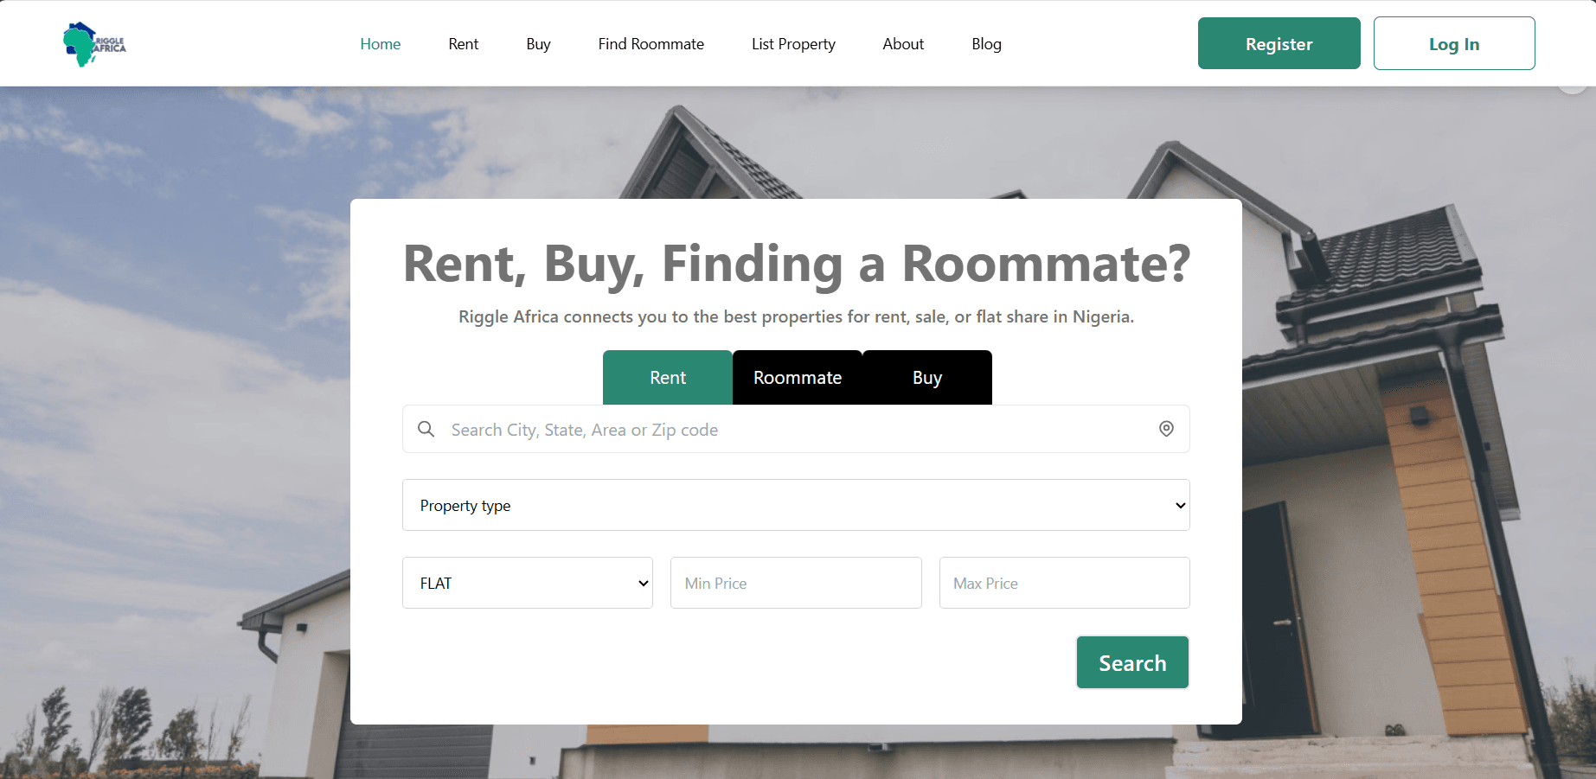Open the Home menu item
The width and height of the screenshot is (1596, 779).
[x=381, y=44]
